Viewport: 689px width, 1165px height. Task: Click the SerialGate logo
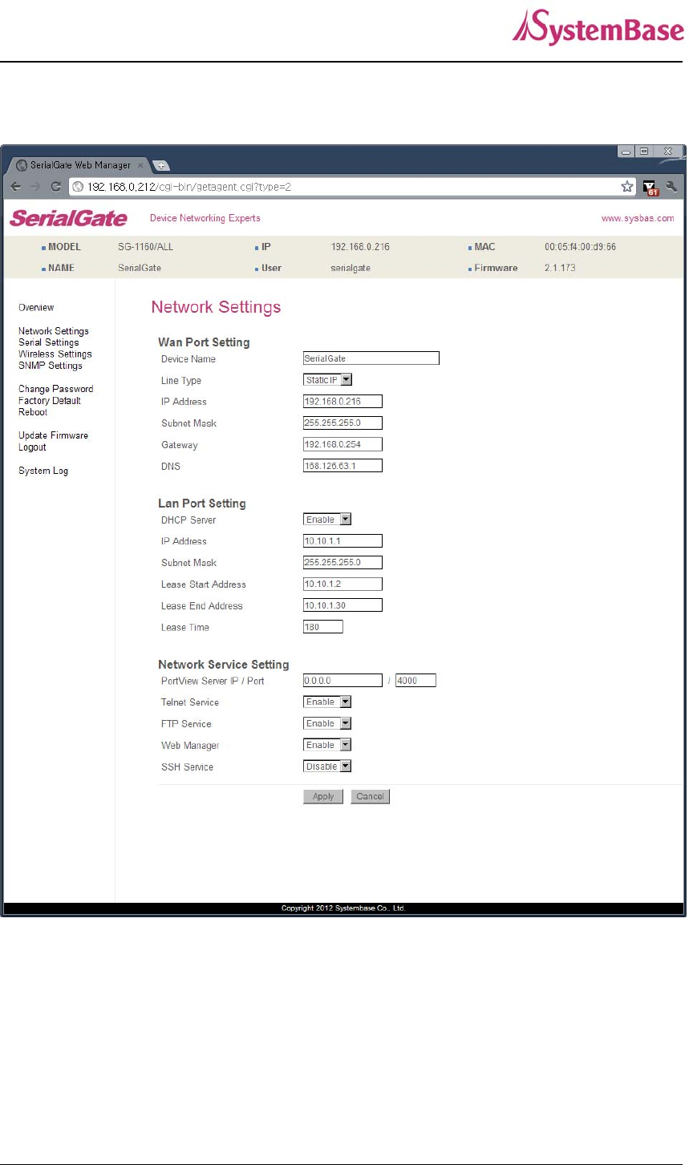(x=68, y=218)
